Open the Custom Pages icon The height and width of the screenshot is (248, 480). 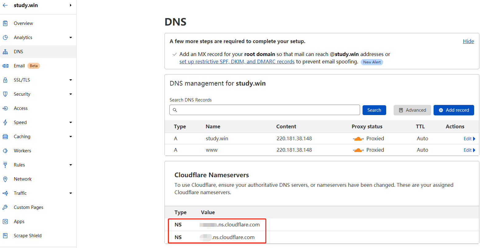click(x=5, y=207)
